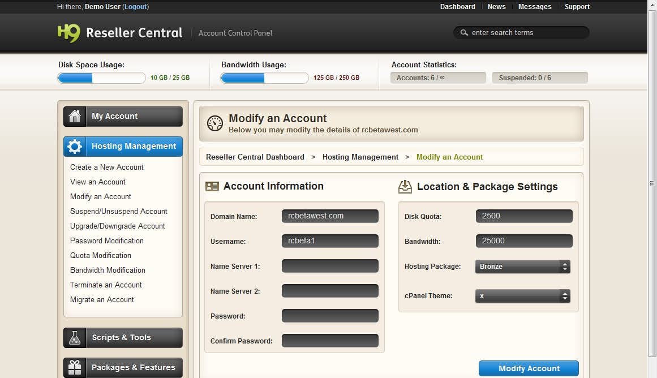Click the Packages & Features gift icon
Image resolution: width=657 pixels, height=378 pixels.
click(75, 368)
